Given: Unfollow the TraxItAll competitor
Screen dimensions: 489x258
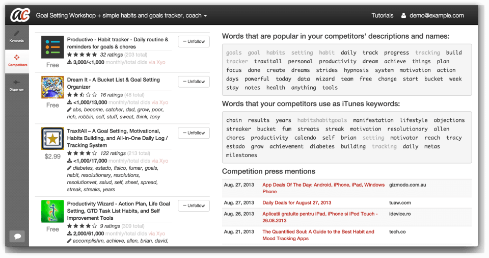Looking at the screenshot, I should point(194,133).
